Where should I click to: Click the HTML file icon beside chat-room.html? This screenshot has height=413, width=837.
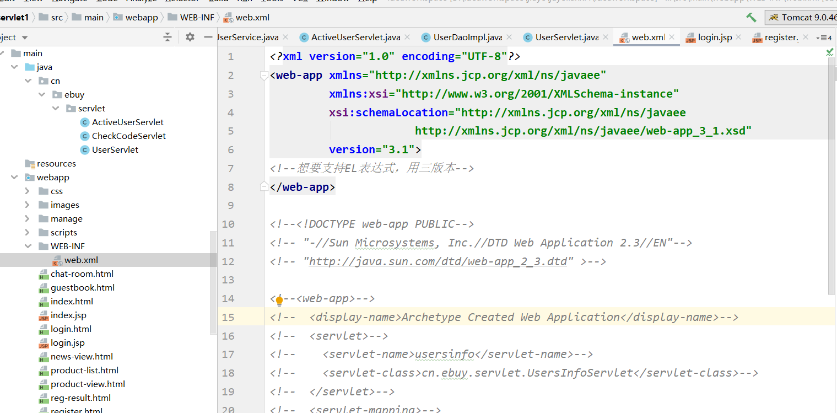(x=44, y=274)
